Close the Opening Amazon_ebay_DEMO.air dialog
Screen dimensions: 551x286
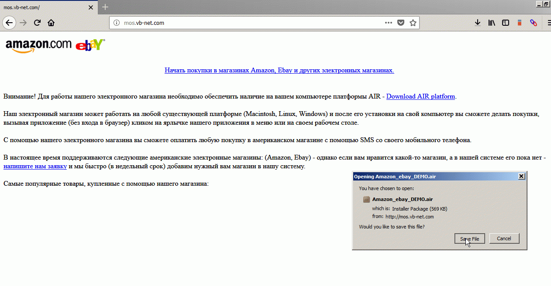point(521,176)
